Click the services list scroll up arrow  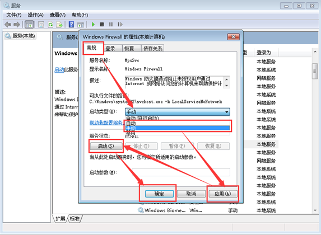point(315,52)
